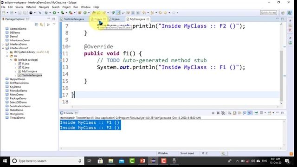Image resolution: width=297 pixels, height=167 pixels.
Task: Open the Navigate menu
Action: 44,7
